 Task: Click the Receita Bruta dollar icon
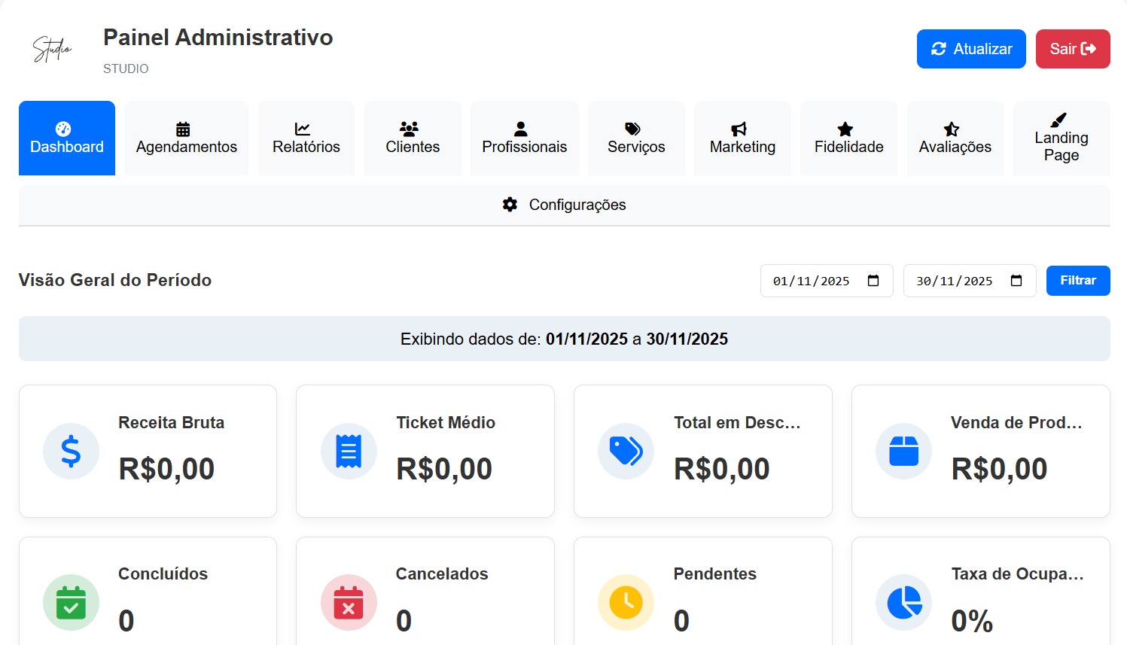71,451
